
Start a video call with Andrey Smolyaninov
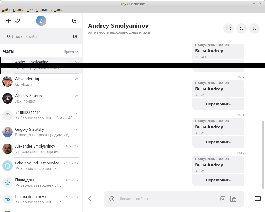pos(229,28)
